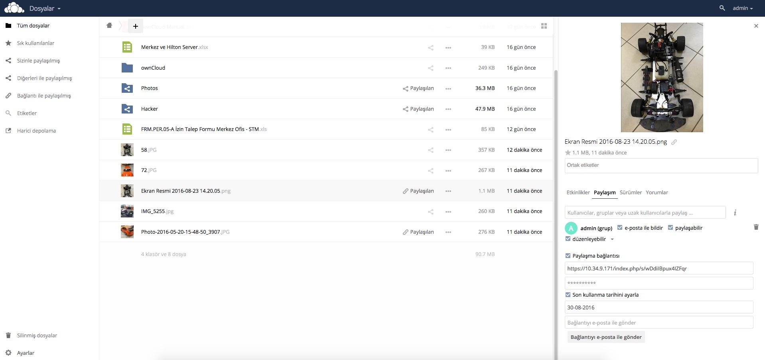Image resolution: width=765 pixels, height=360 pixels.
Task: Favorite the file with the star icon
Action: point(568,153)
